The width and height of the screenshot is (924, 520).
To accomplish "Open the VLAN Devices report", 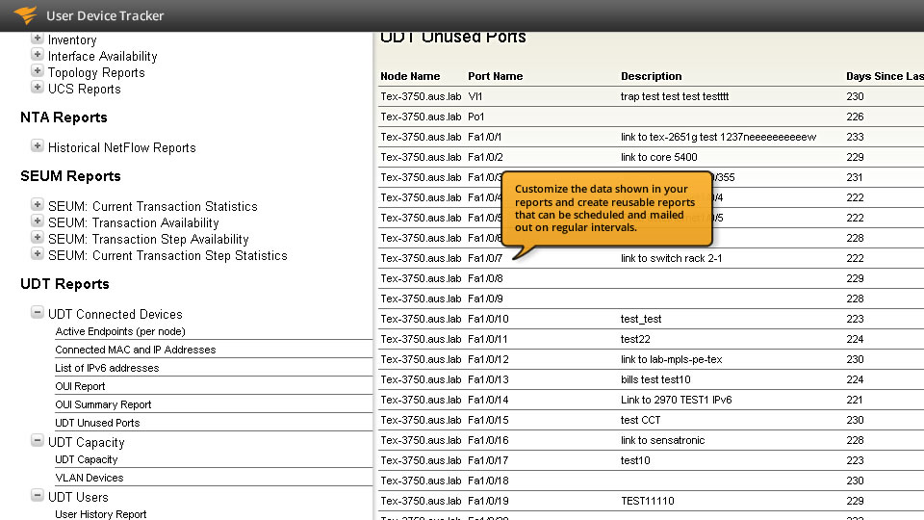I will click(x=89, y=478).
